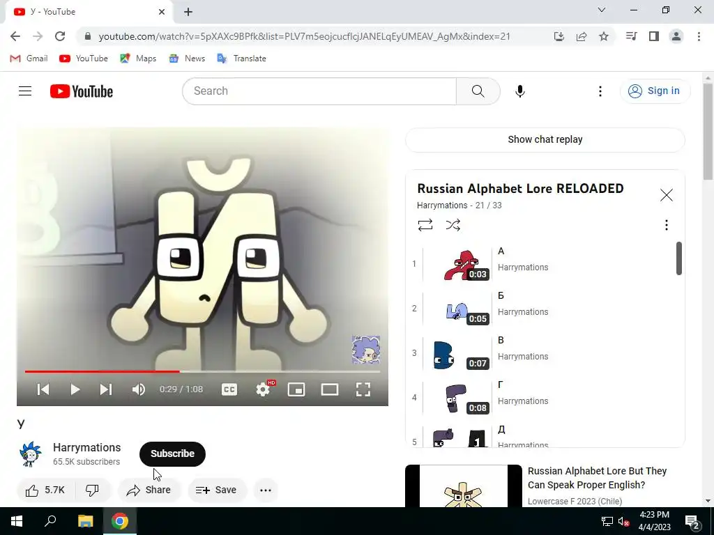
Task: Open Harrymations channel name link
Action: click(87, 447)
